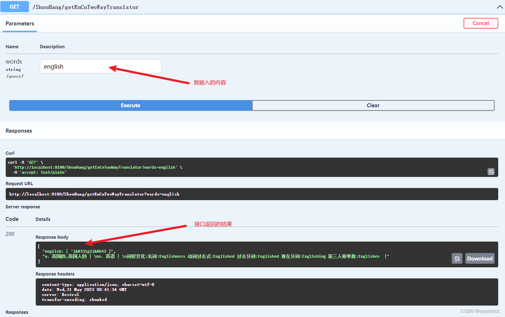505x317 pixels.
Task: Click the transfer-encoding: chunked header line
Action: [x=74, y=299]
